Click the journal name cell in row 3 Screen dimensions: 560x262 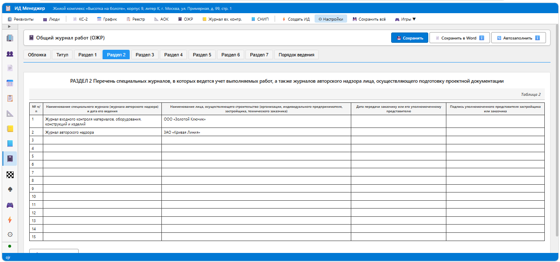tap(102, 140)
